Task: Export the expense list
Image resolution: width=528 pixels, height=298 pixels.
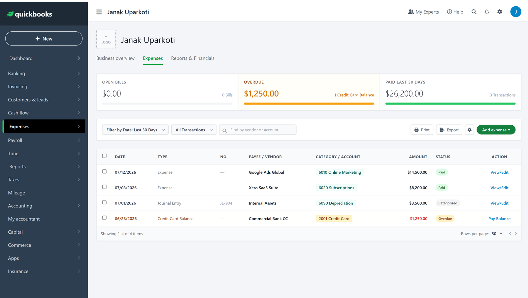Action: coord(449,130)
